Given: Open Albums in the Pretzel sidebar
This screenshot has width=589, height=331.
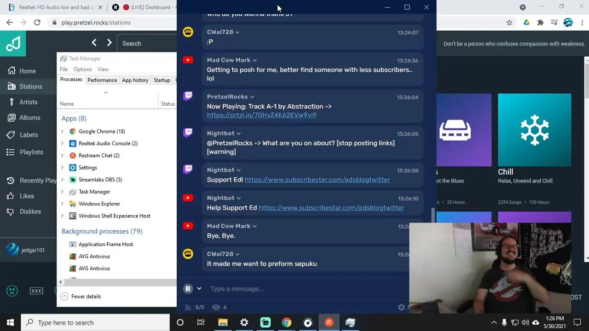Looking at the screenshot, I should click(x=23, y=118).
